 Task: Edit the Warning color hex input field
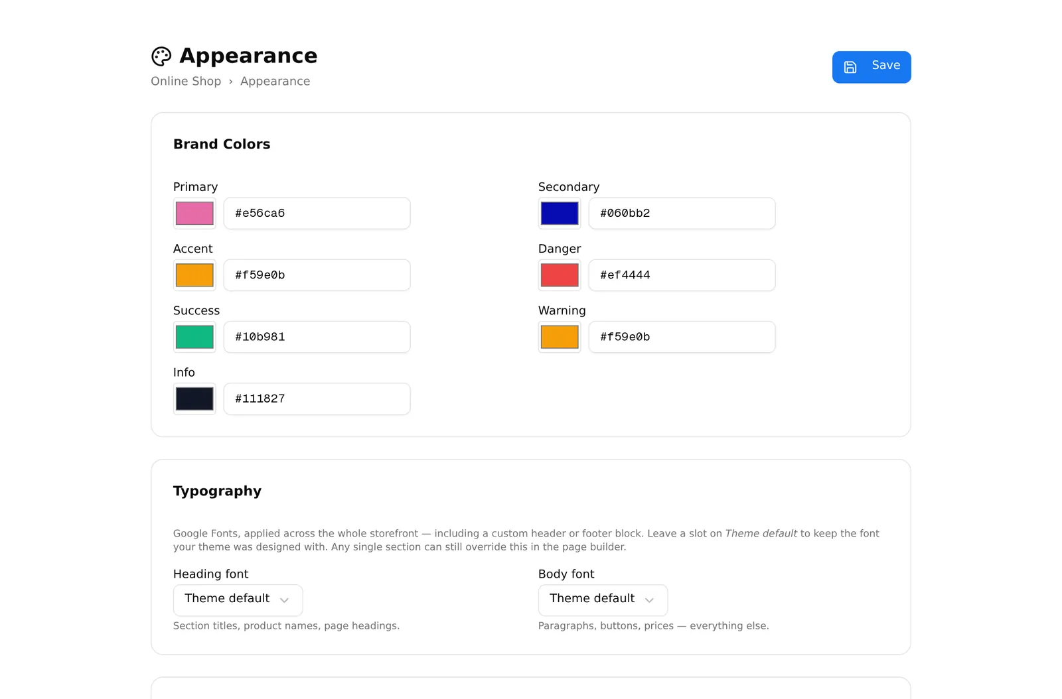coord(682,337)
